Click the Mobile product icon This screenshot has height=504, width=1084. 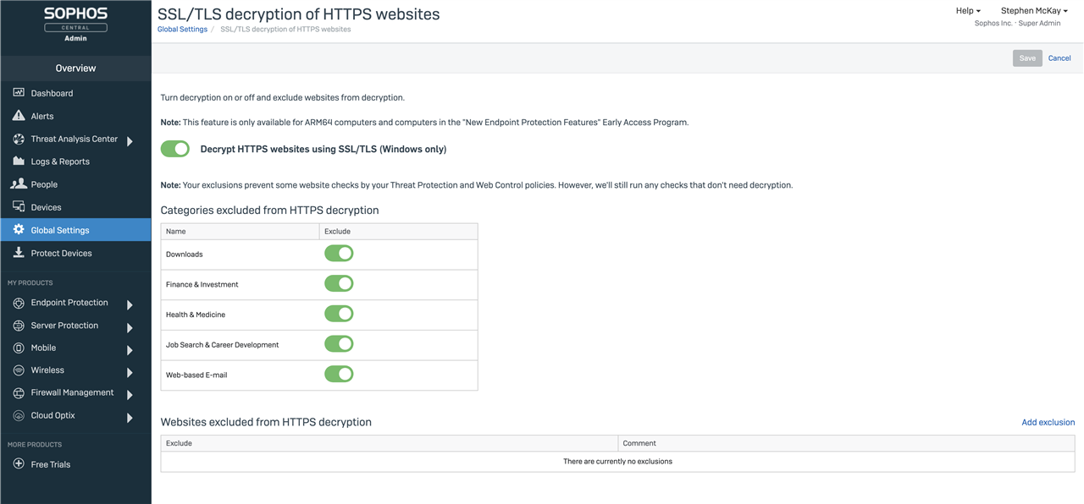click(x=19, y=348)
